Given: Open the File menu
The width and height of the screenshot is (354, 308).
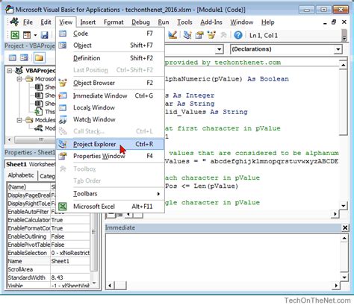Looking at the screenshot, I should [x=28, y=22].
